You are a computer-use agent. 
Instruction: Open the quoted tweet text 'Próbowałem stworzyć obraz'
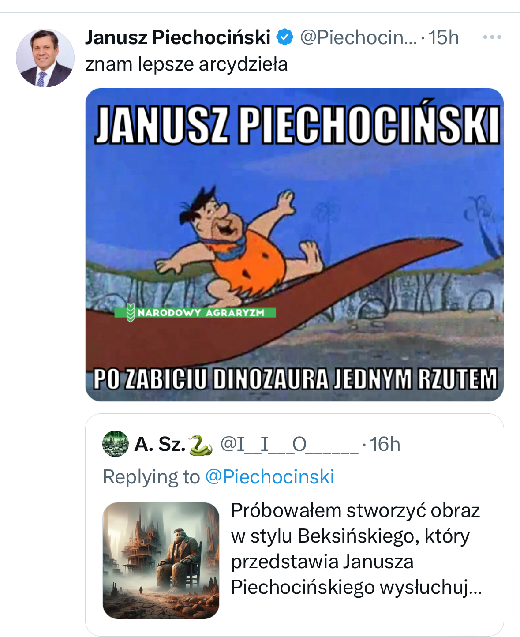(x=355, y=510)
